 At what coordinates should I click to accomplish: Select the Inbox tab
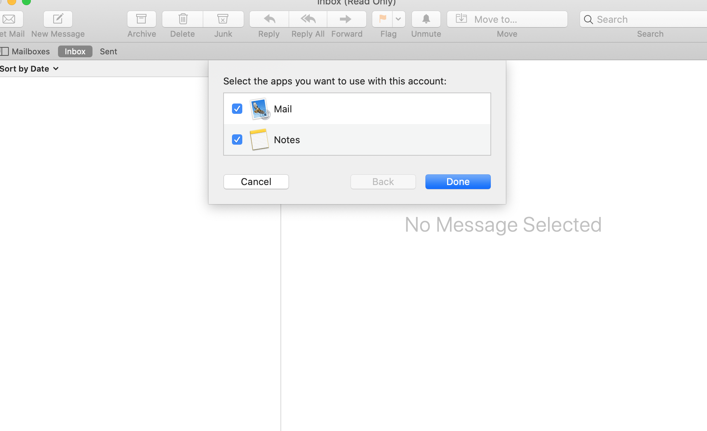tap(75, 51)
